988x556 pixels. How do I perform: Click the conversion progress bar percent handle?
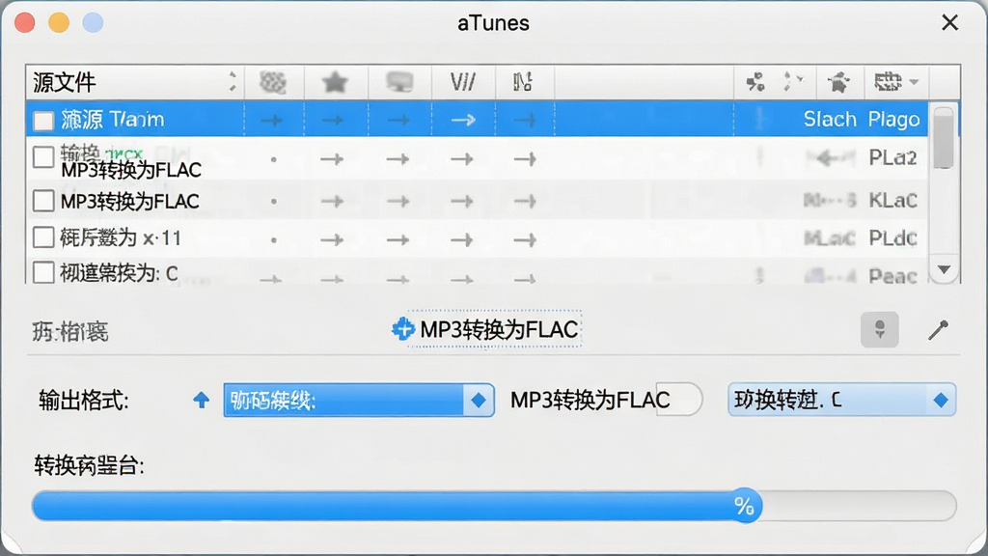(x=744, y=506)
